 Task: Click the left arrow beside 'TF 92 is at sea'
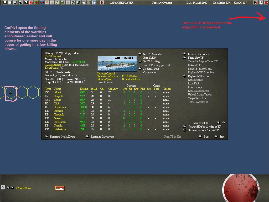[x=9, y=188]
